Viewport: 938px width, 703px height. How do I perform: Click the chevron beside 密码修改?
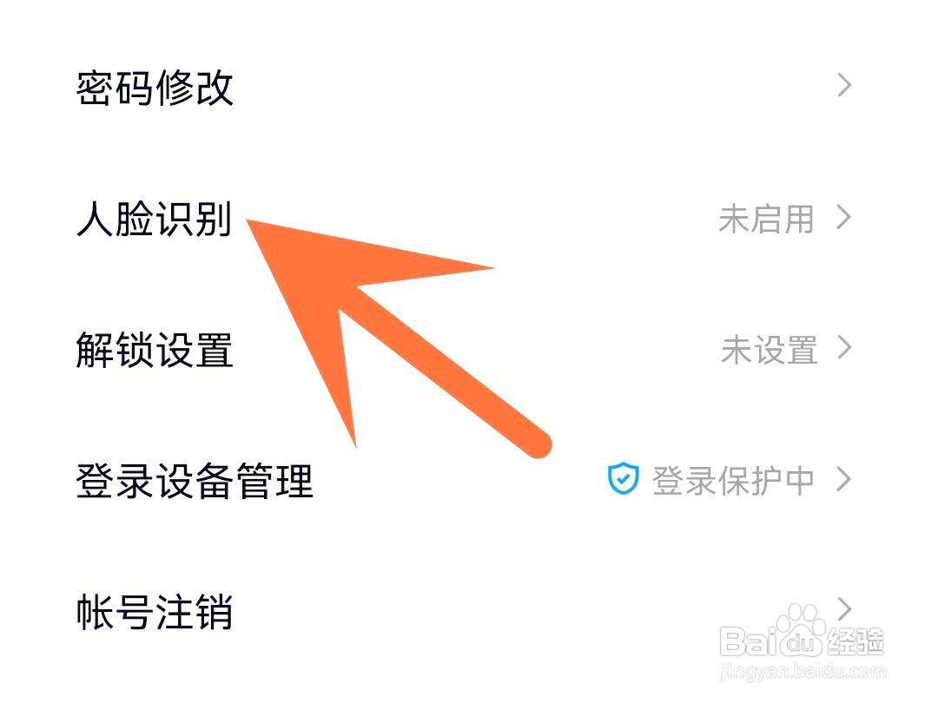[844, 85]
